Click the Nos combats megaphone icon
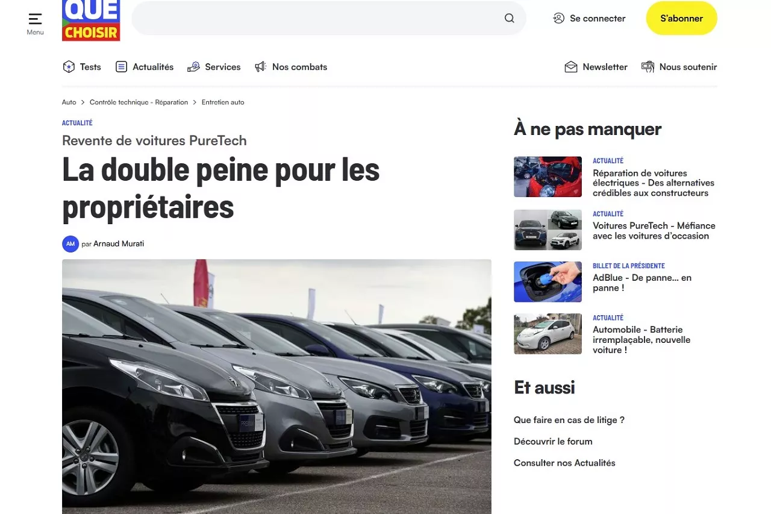 click(x=260, y=67)
